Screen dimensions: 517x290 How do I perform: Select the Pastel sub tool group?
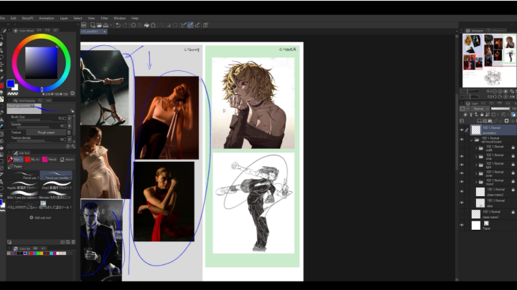coord(15,166)
